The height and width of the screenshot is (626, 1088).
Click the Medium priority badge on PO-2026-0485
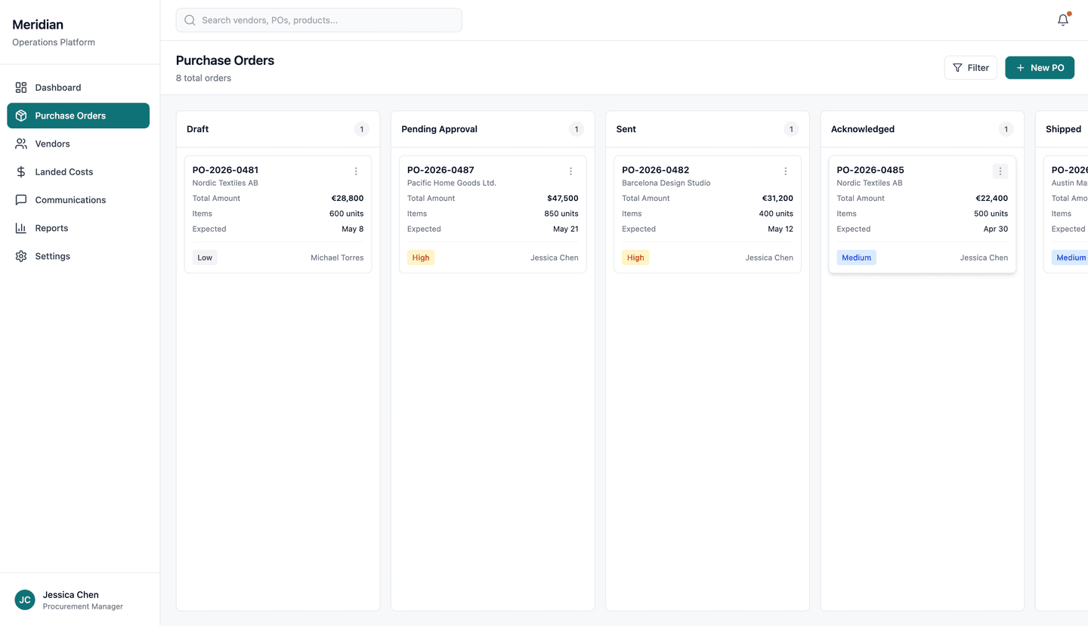click(856, 257)
